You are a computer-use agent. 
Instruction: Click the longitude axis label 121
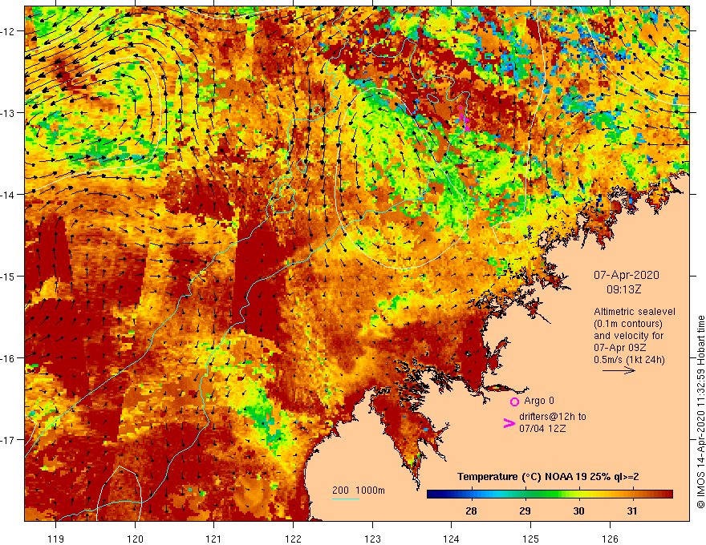tap(214, 539)
